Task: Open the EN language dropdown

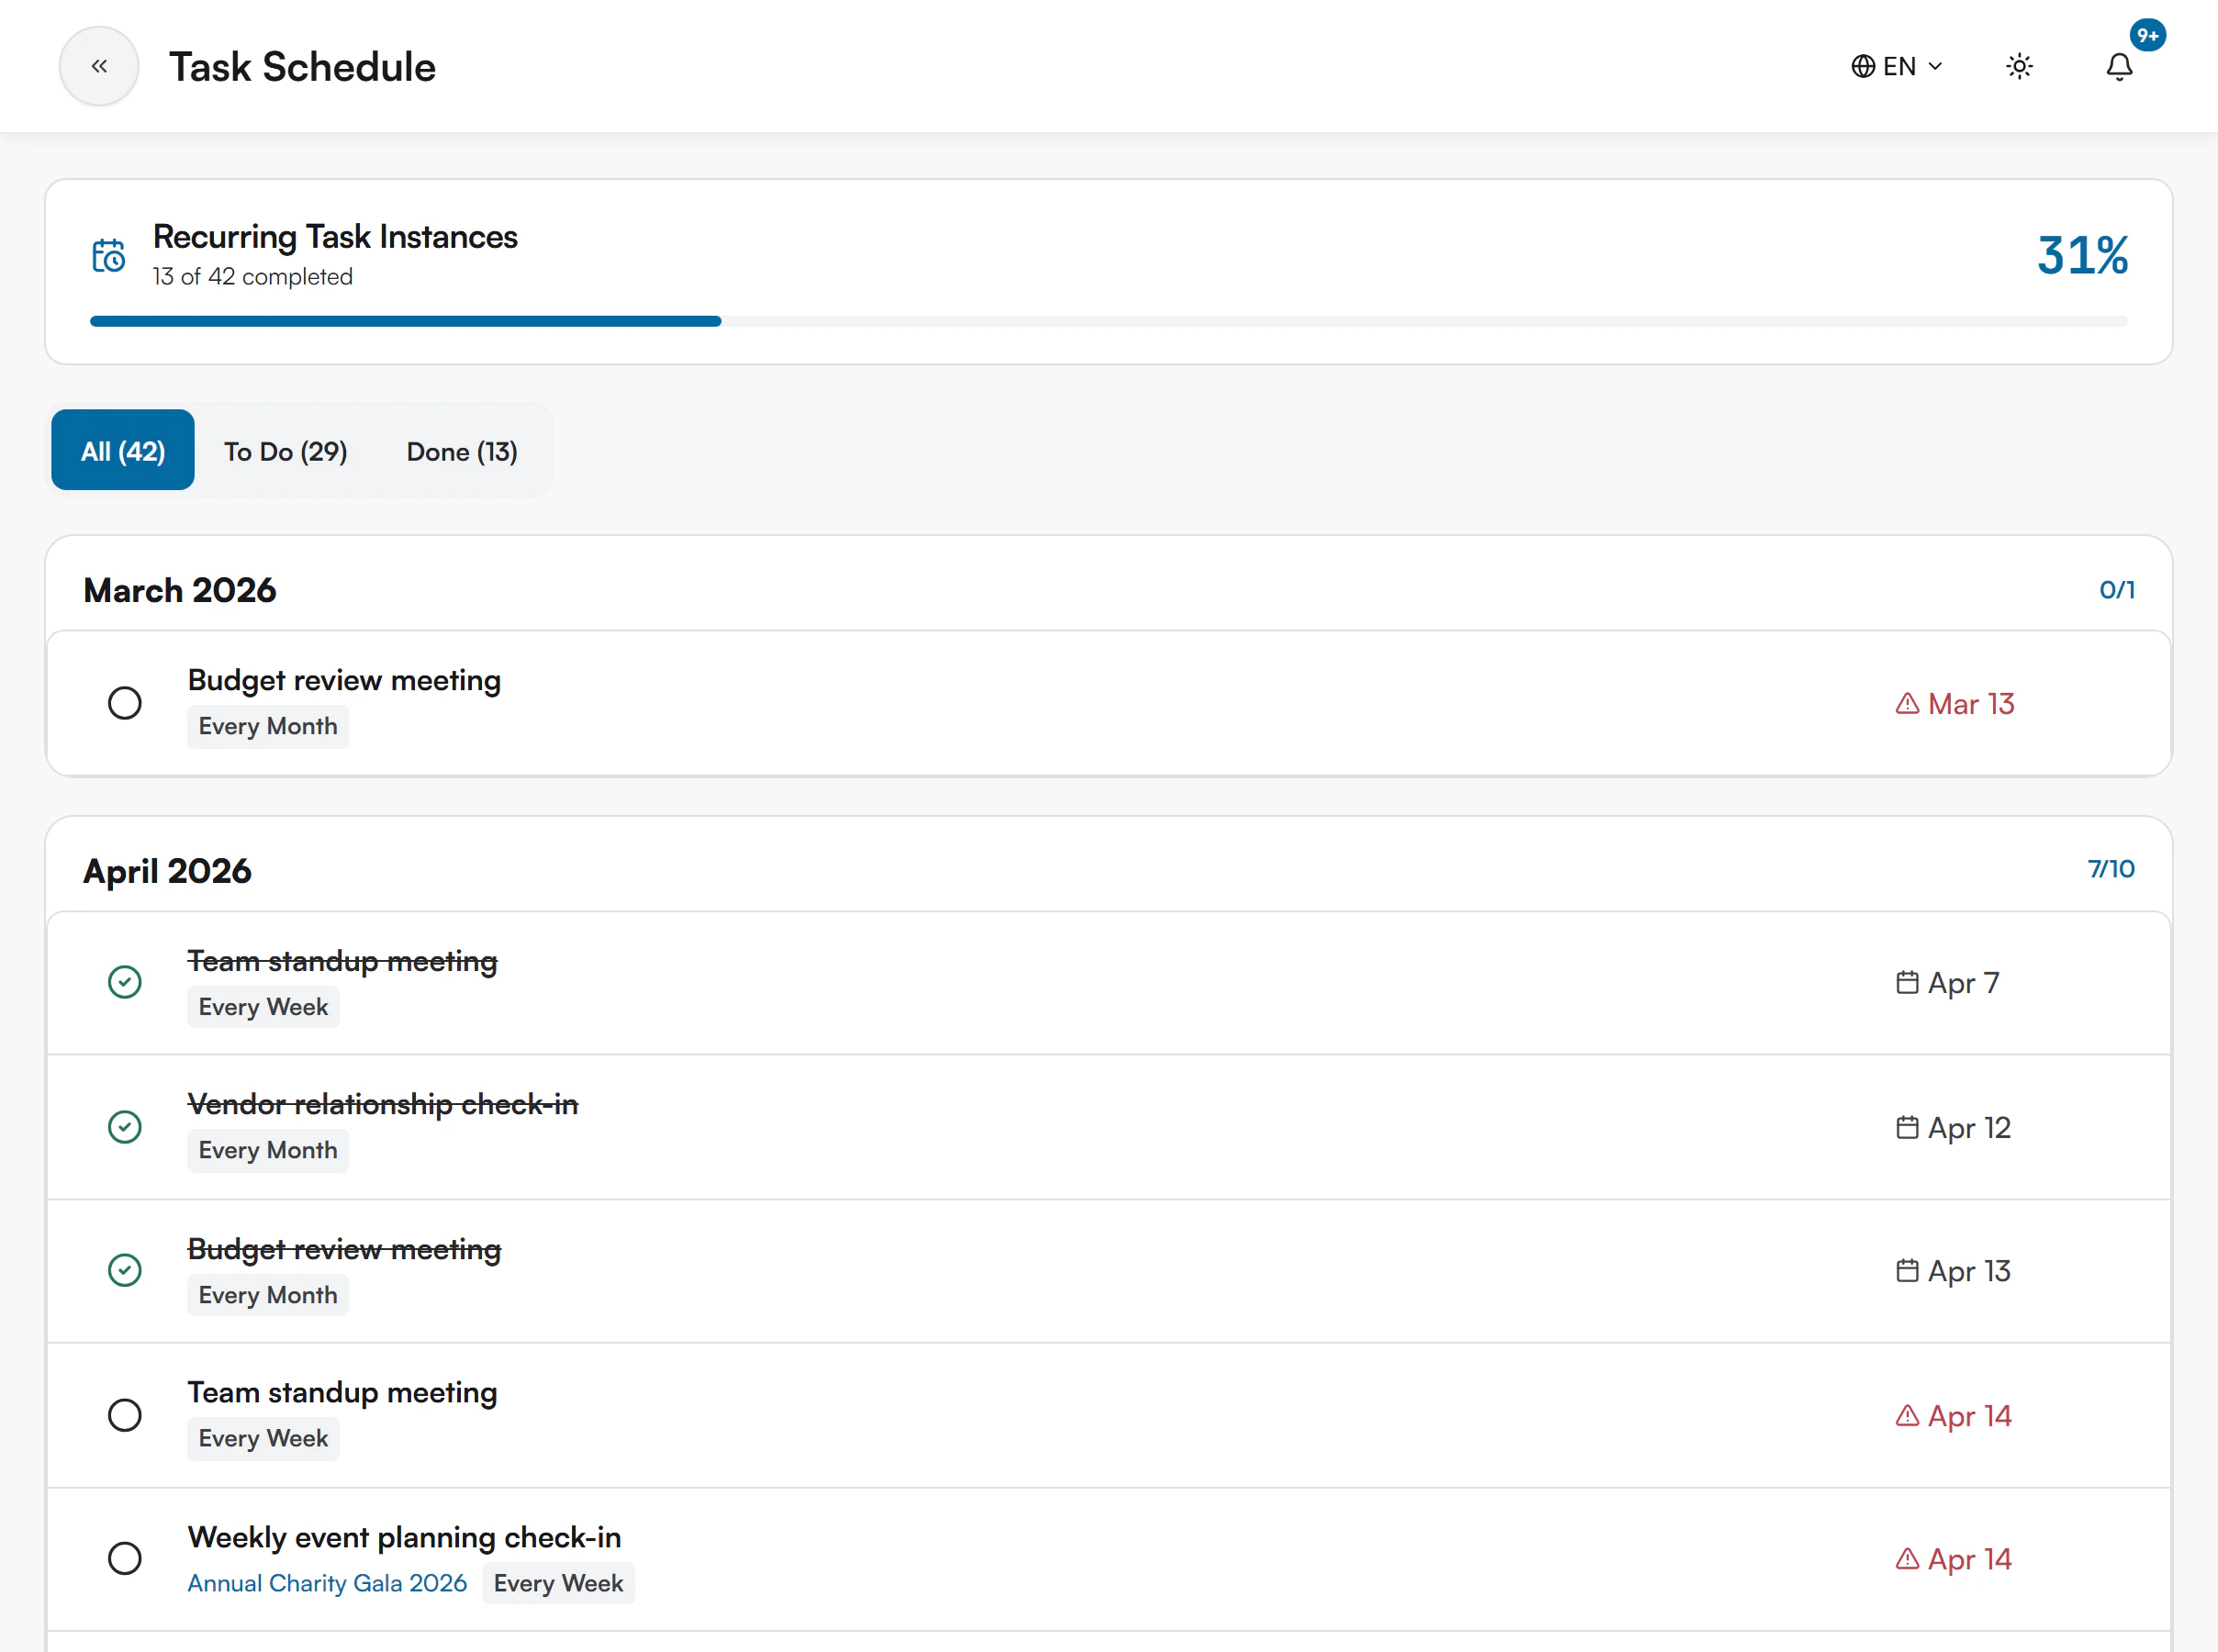Action: coord(1897,66)
